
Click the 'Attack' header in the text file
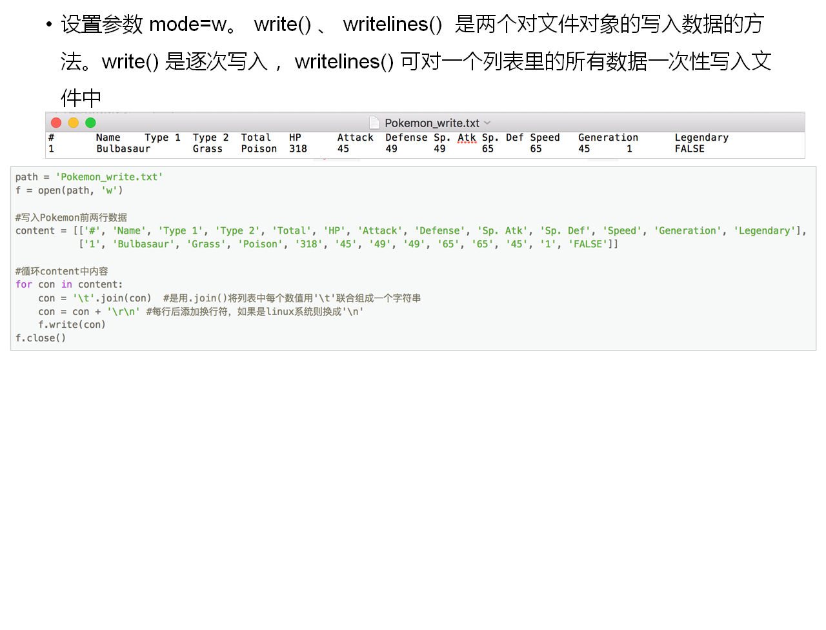point(356,137)
